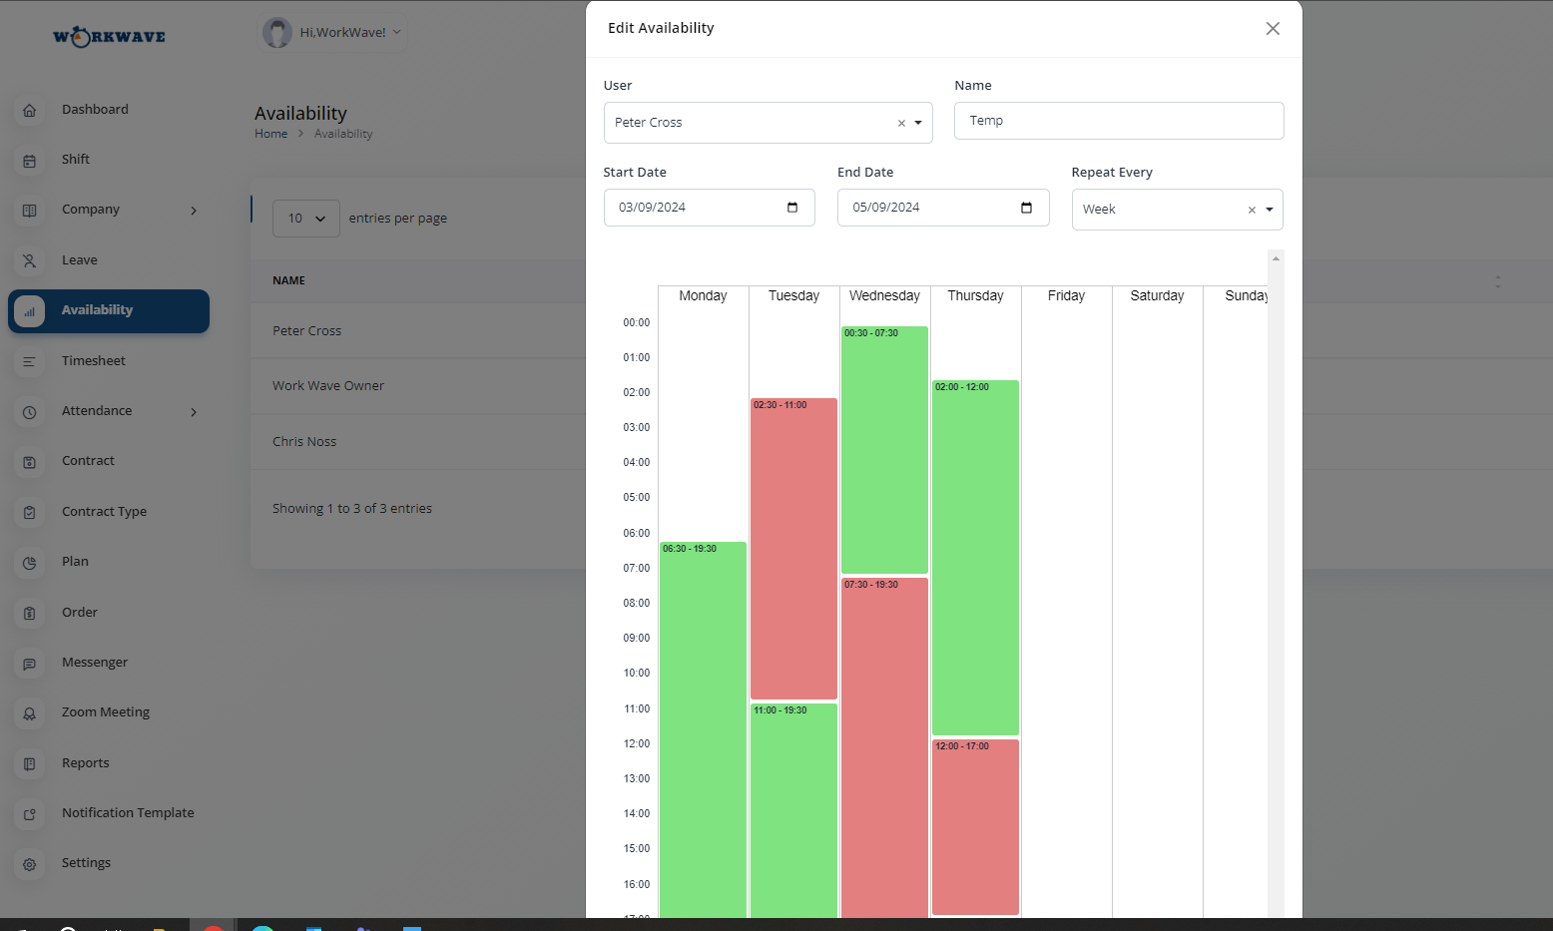1553x931 pixels.
Task: Open the Contract menu item
Action: [x=88, y=461]
